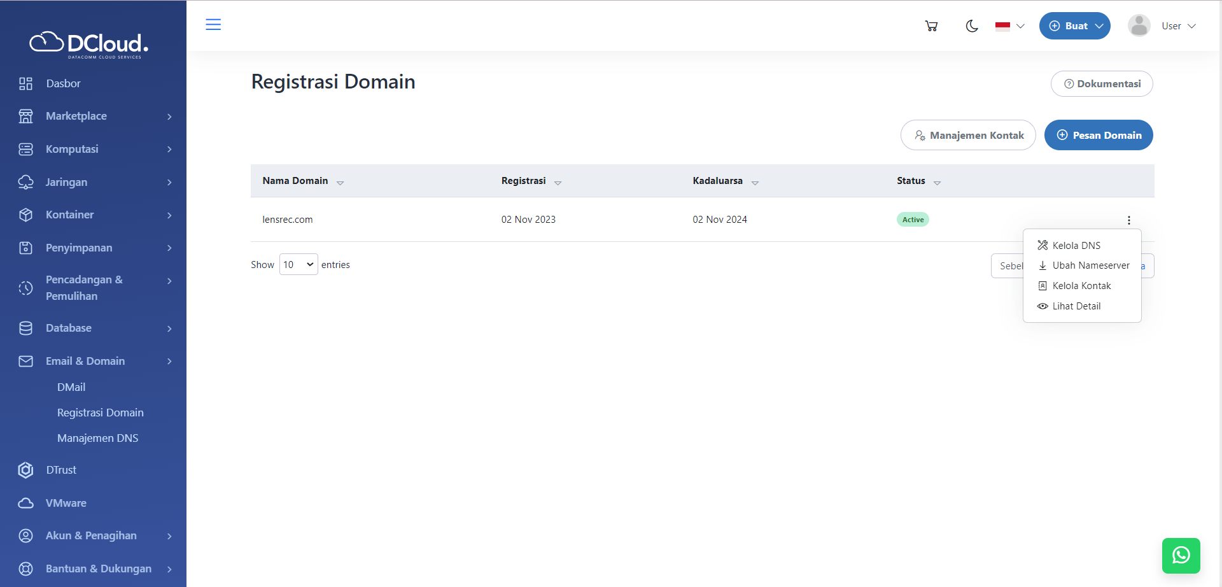The image size is (1222, 587).
Task: Select Lihat Detail in the menu
Action: click(1076, 306)
